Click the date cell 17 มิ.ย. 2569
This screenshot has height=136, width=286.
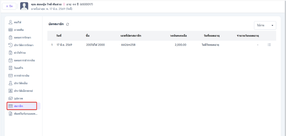click(64, 45)
